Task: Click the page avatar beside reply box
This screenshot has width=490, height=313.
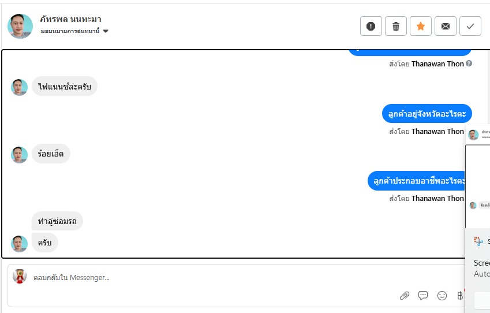Action: (x=20, y=277)
